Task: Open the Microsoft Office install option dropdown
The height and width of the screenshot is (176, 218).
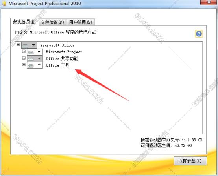Action: 29,45
